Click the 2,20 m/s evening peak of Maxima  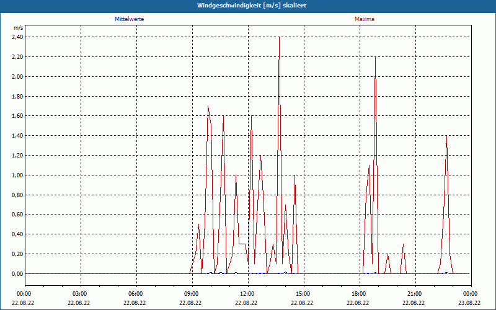375,57
